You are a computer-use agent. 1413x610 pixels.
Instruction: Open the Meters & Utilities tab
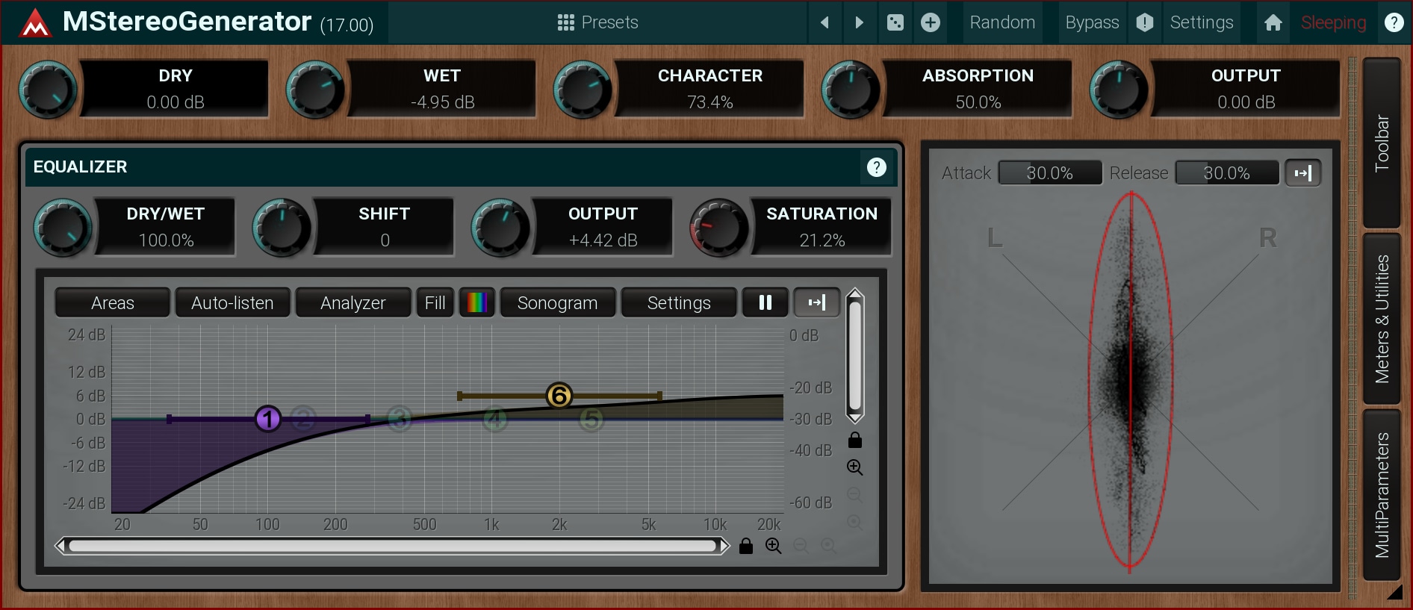point(1382,319)
